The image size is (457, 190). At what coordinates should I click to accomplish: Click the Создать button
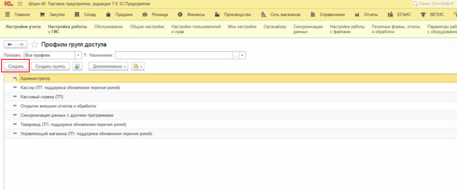16,67
